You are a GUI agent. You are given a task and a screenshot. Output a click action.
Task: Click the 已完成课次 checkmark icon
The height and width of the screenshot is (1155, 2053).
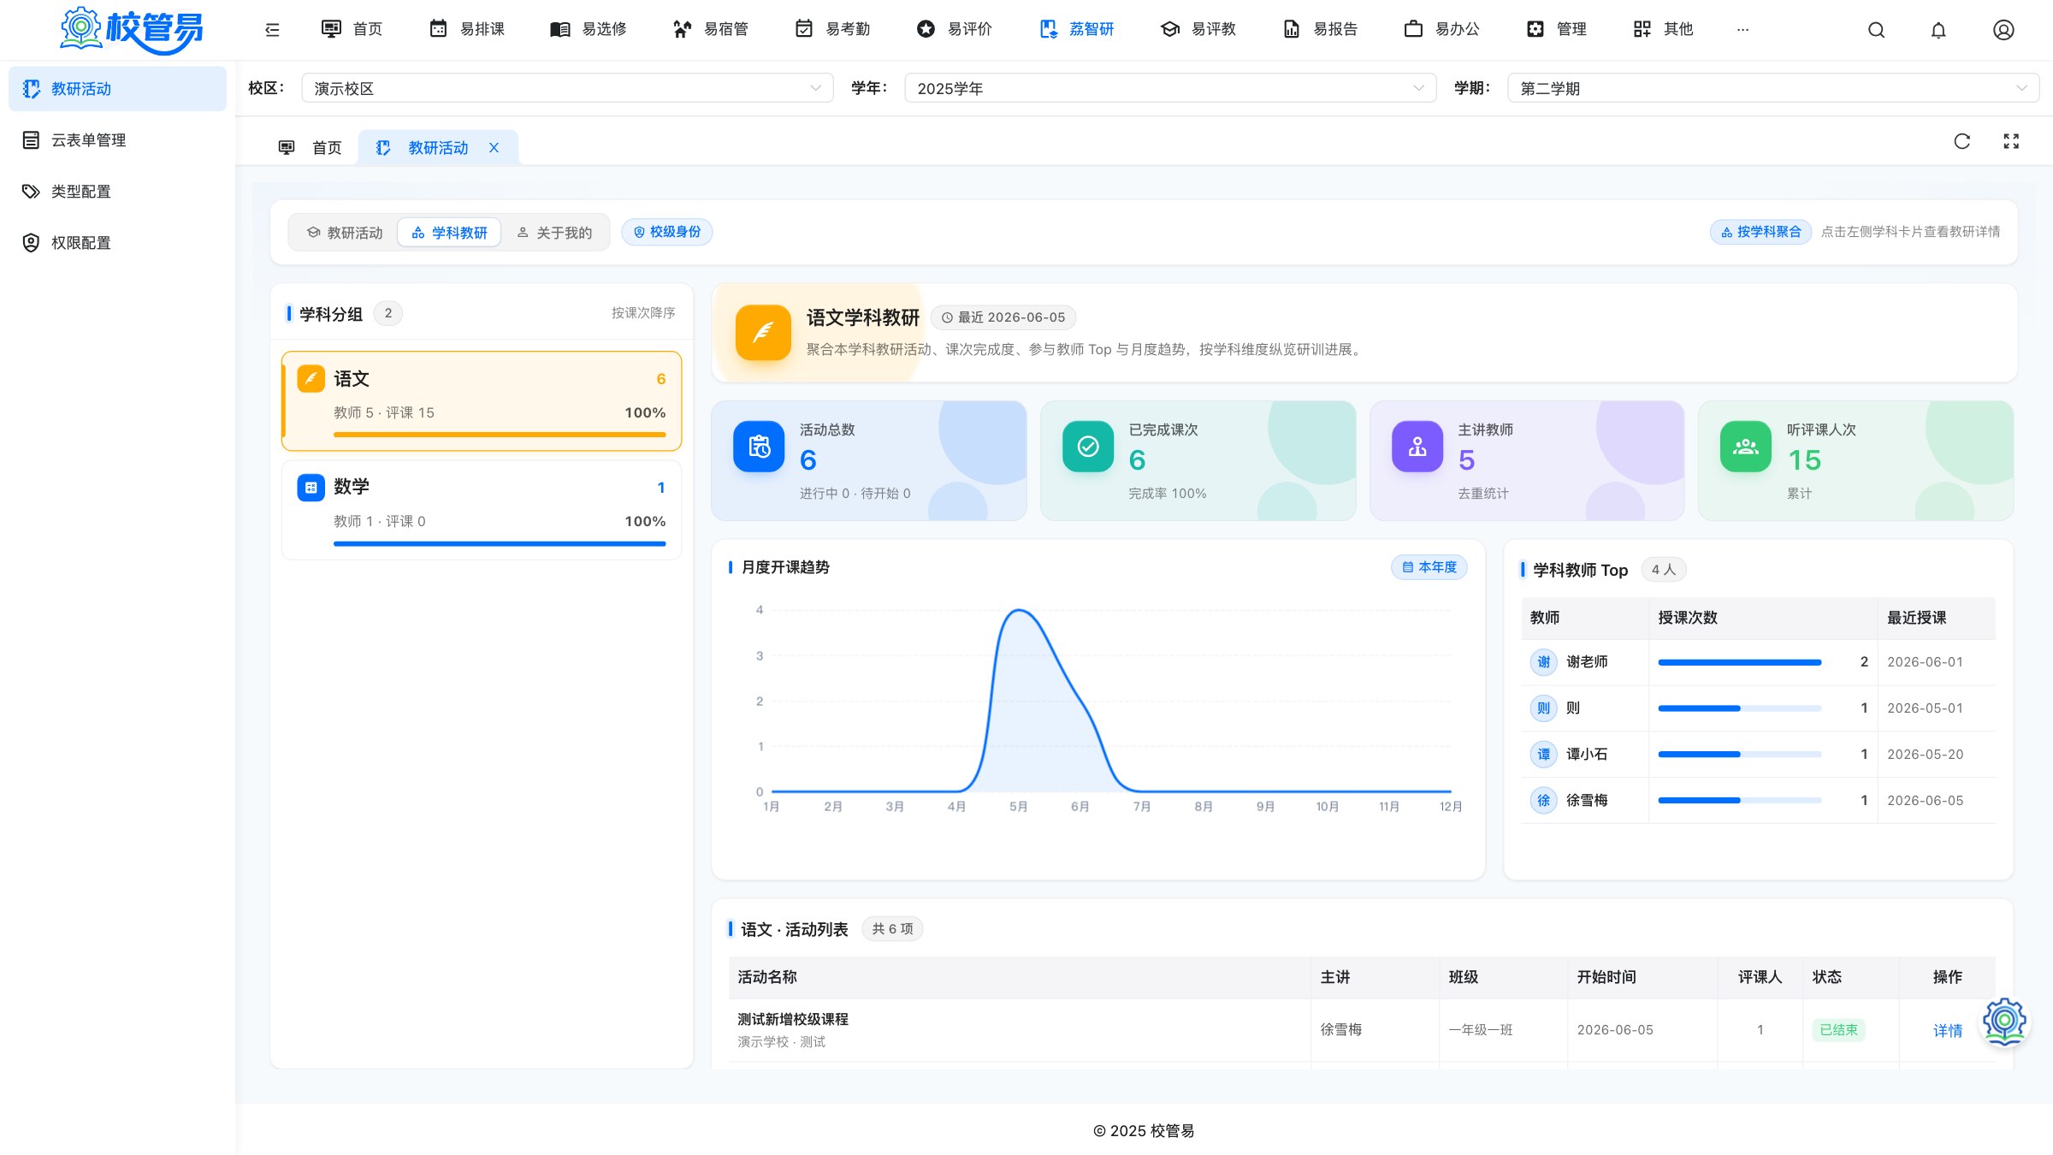pos(1088,446)
